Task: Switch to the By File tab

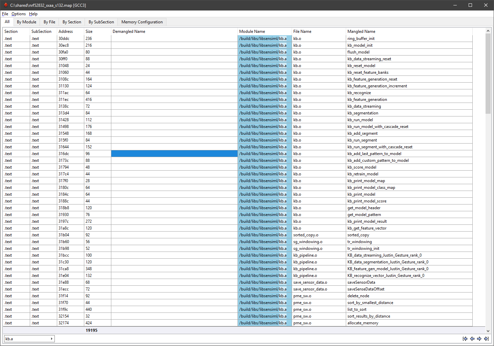Action: 49,22
